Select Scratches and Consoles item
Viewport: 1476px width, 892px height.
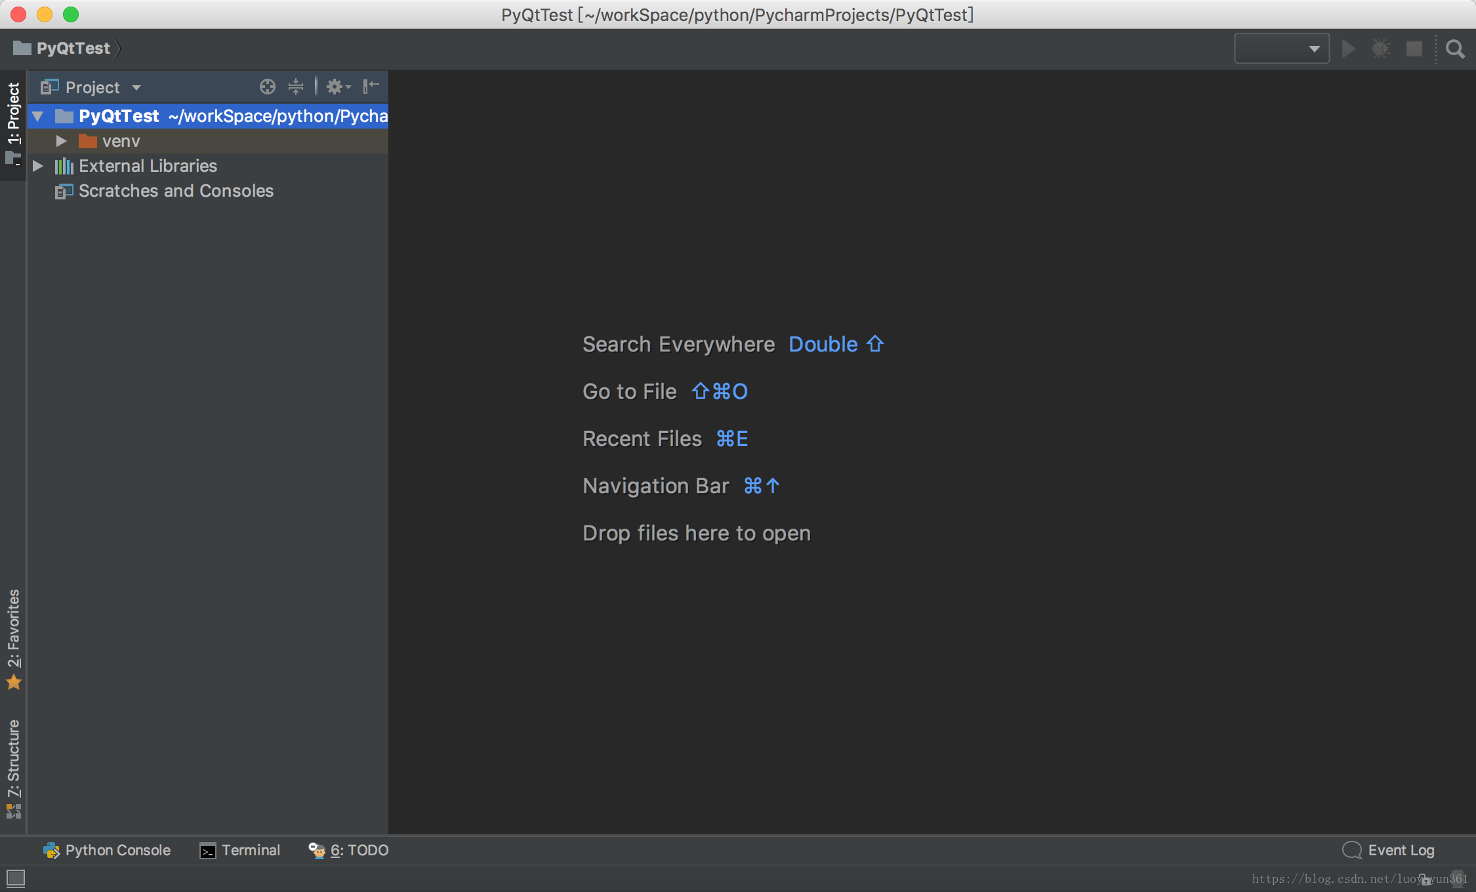point(176,191)
